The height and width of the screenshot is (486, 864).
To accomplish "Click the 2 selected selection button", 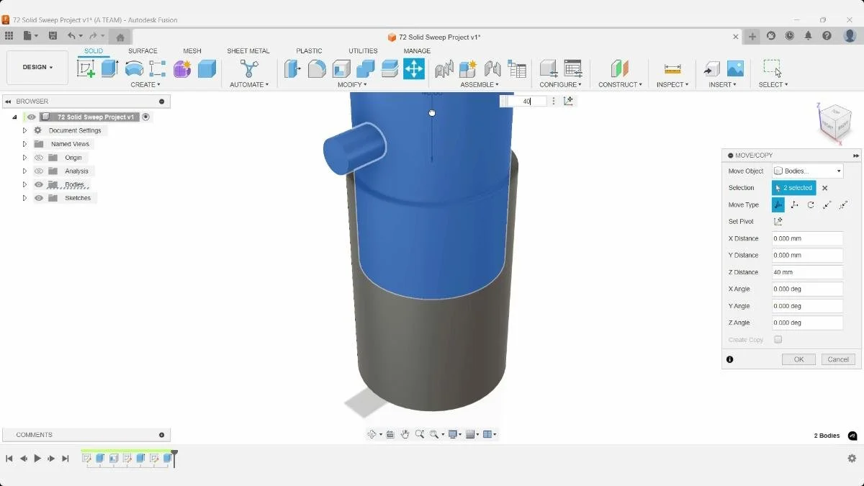I will [x=794, y=188].
